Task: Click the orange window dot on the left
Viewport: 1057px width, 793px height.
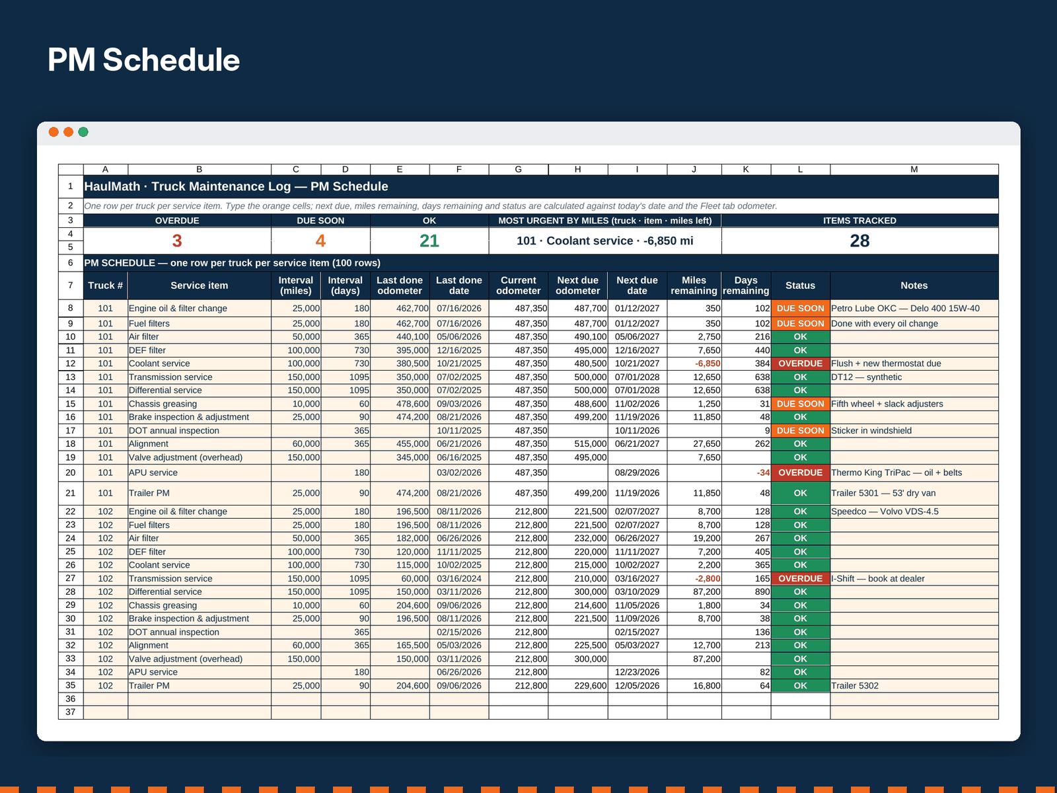Action: pos(54,132)
